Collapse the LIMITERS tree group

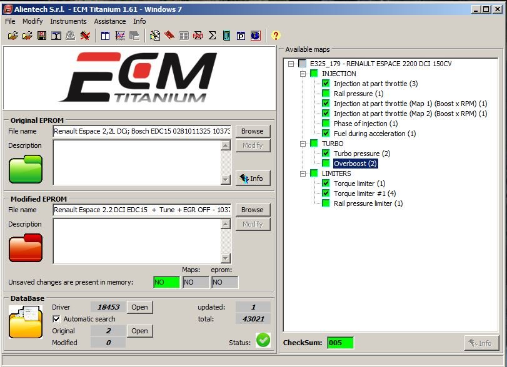(x=303, y=174)
